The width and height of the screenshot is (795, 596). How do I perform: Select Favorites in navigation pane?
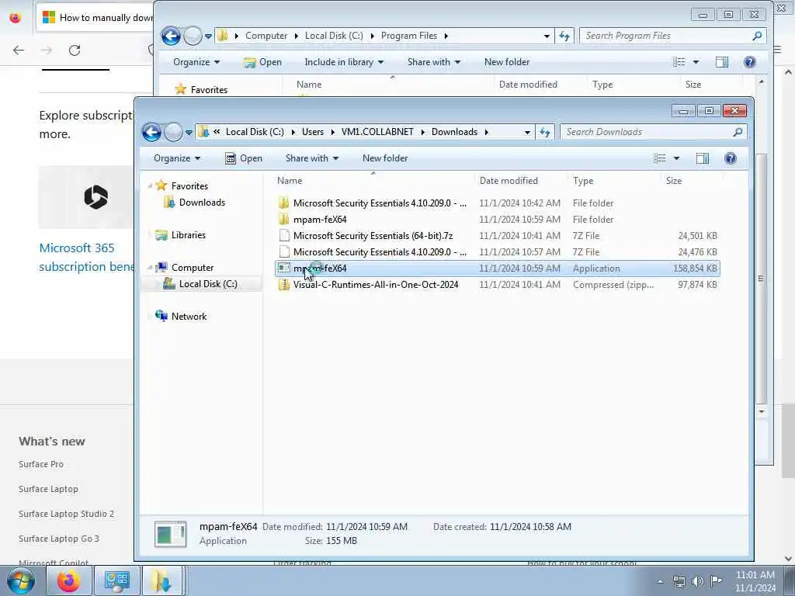pos(189,186)
